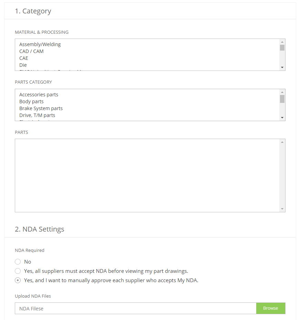Screen dimensions: 301x320
Task: Click the green Browse button
Action: point(271,308)
